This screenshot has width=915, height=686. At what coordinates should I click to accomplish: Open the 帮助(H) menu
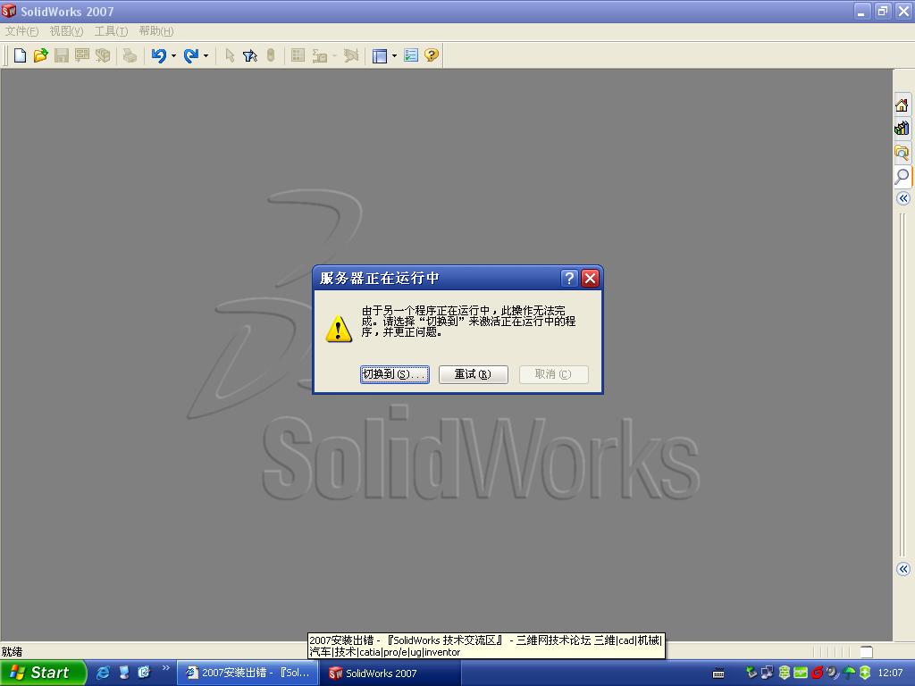point(155,31)
